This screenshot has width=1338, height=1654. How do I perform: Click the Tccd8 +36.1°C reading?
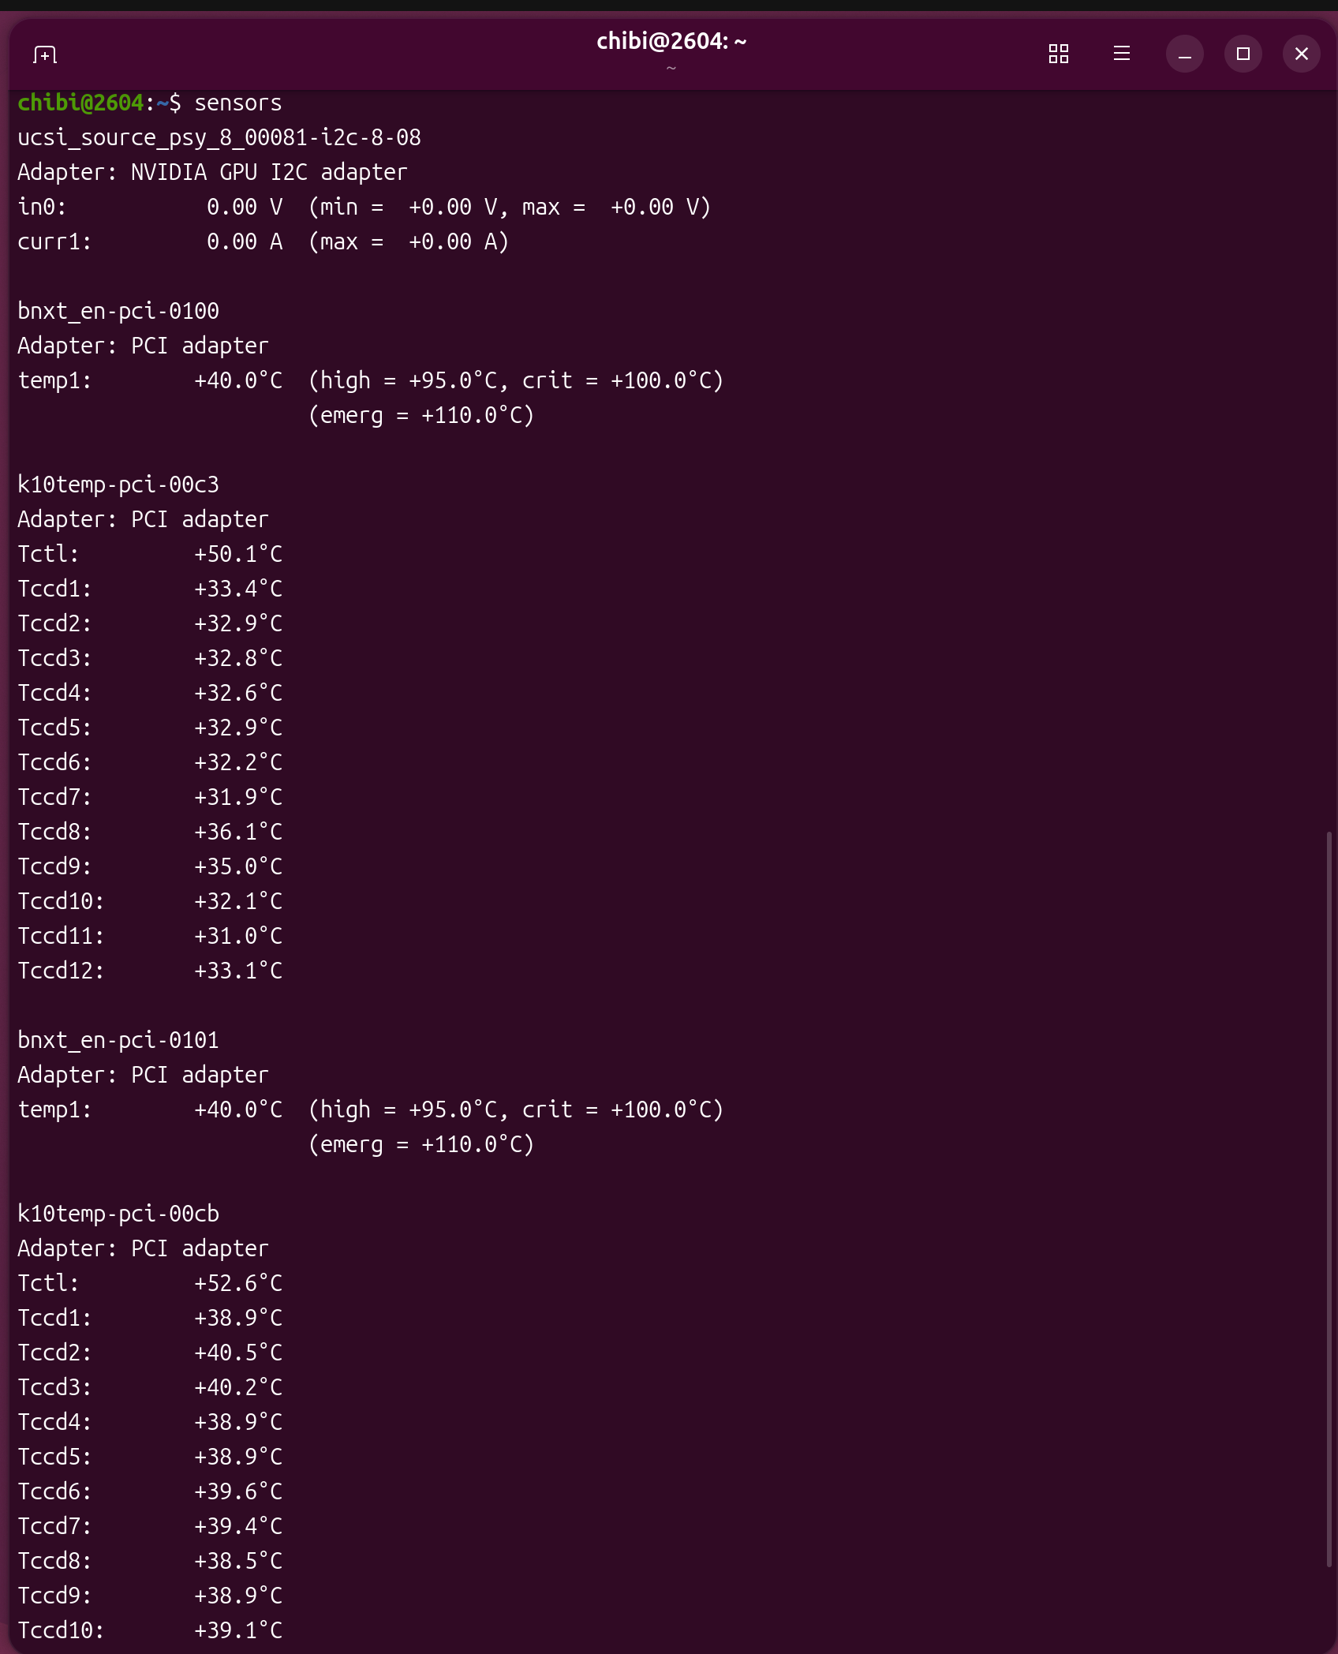coord(237,833)
